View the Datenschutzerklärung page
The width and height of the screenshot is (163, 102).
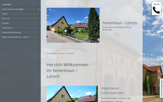coord(21,32)
